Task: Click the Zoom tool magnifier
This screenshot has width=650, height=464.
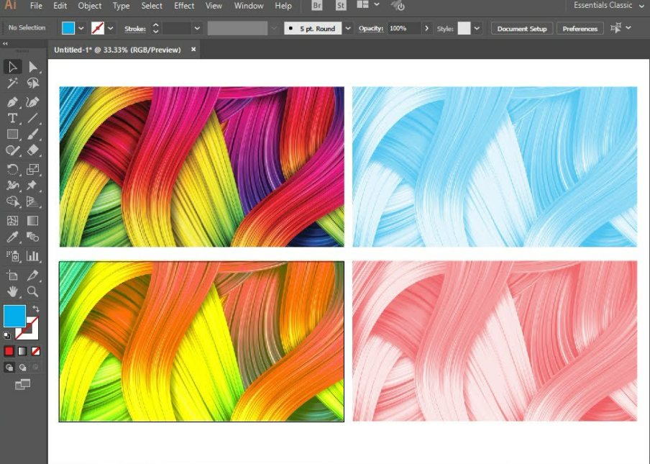Action: [32, 291]
